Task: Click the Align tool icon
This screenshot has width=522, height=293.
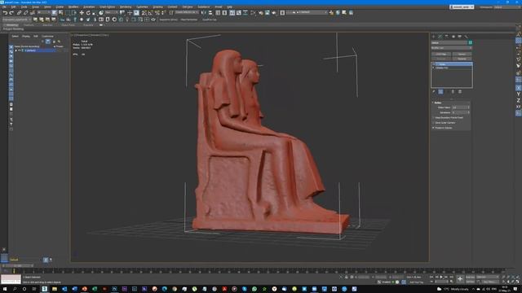Action: click(x=210, y=13)
